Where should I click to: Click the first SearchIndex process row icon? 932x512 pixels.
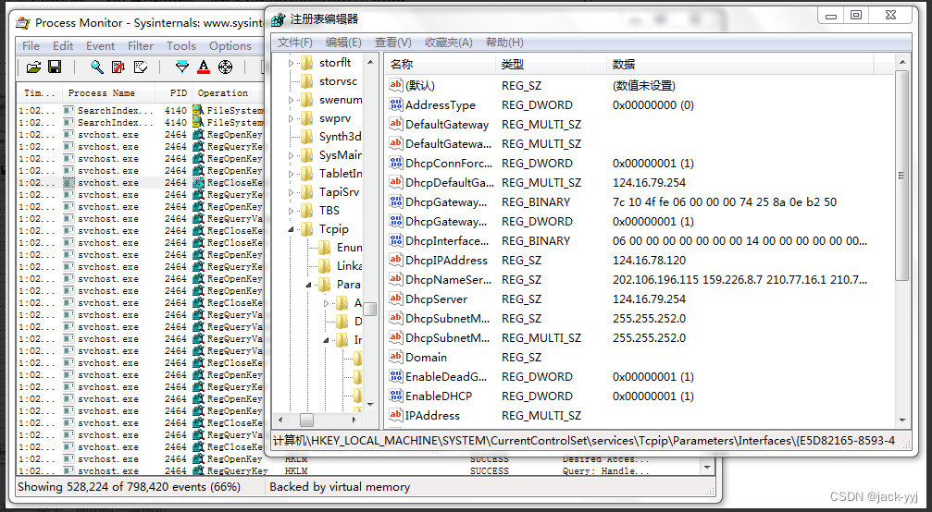point(68,110)
